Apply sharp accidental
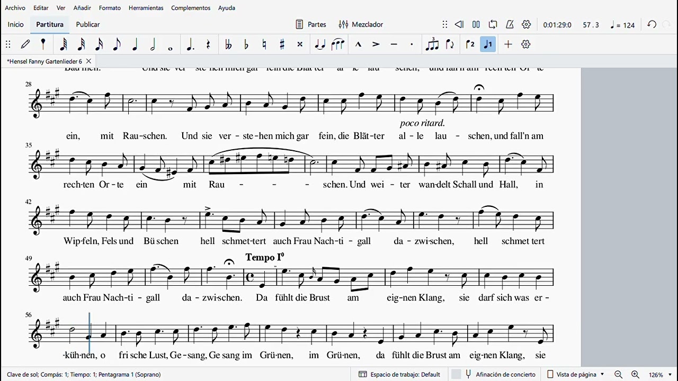This screenshot has height=381, width=678. [282, 44]
